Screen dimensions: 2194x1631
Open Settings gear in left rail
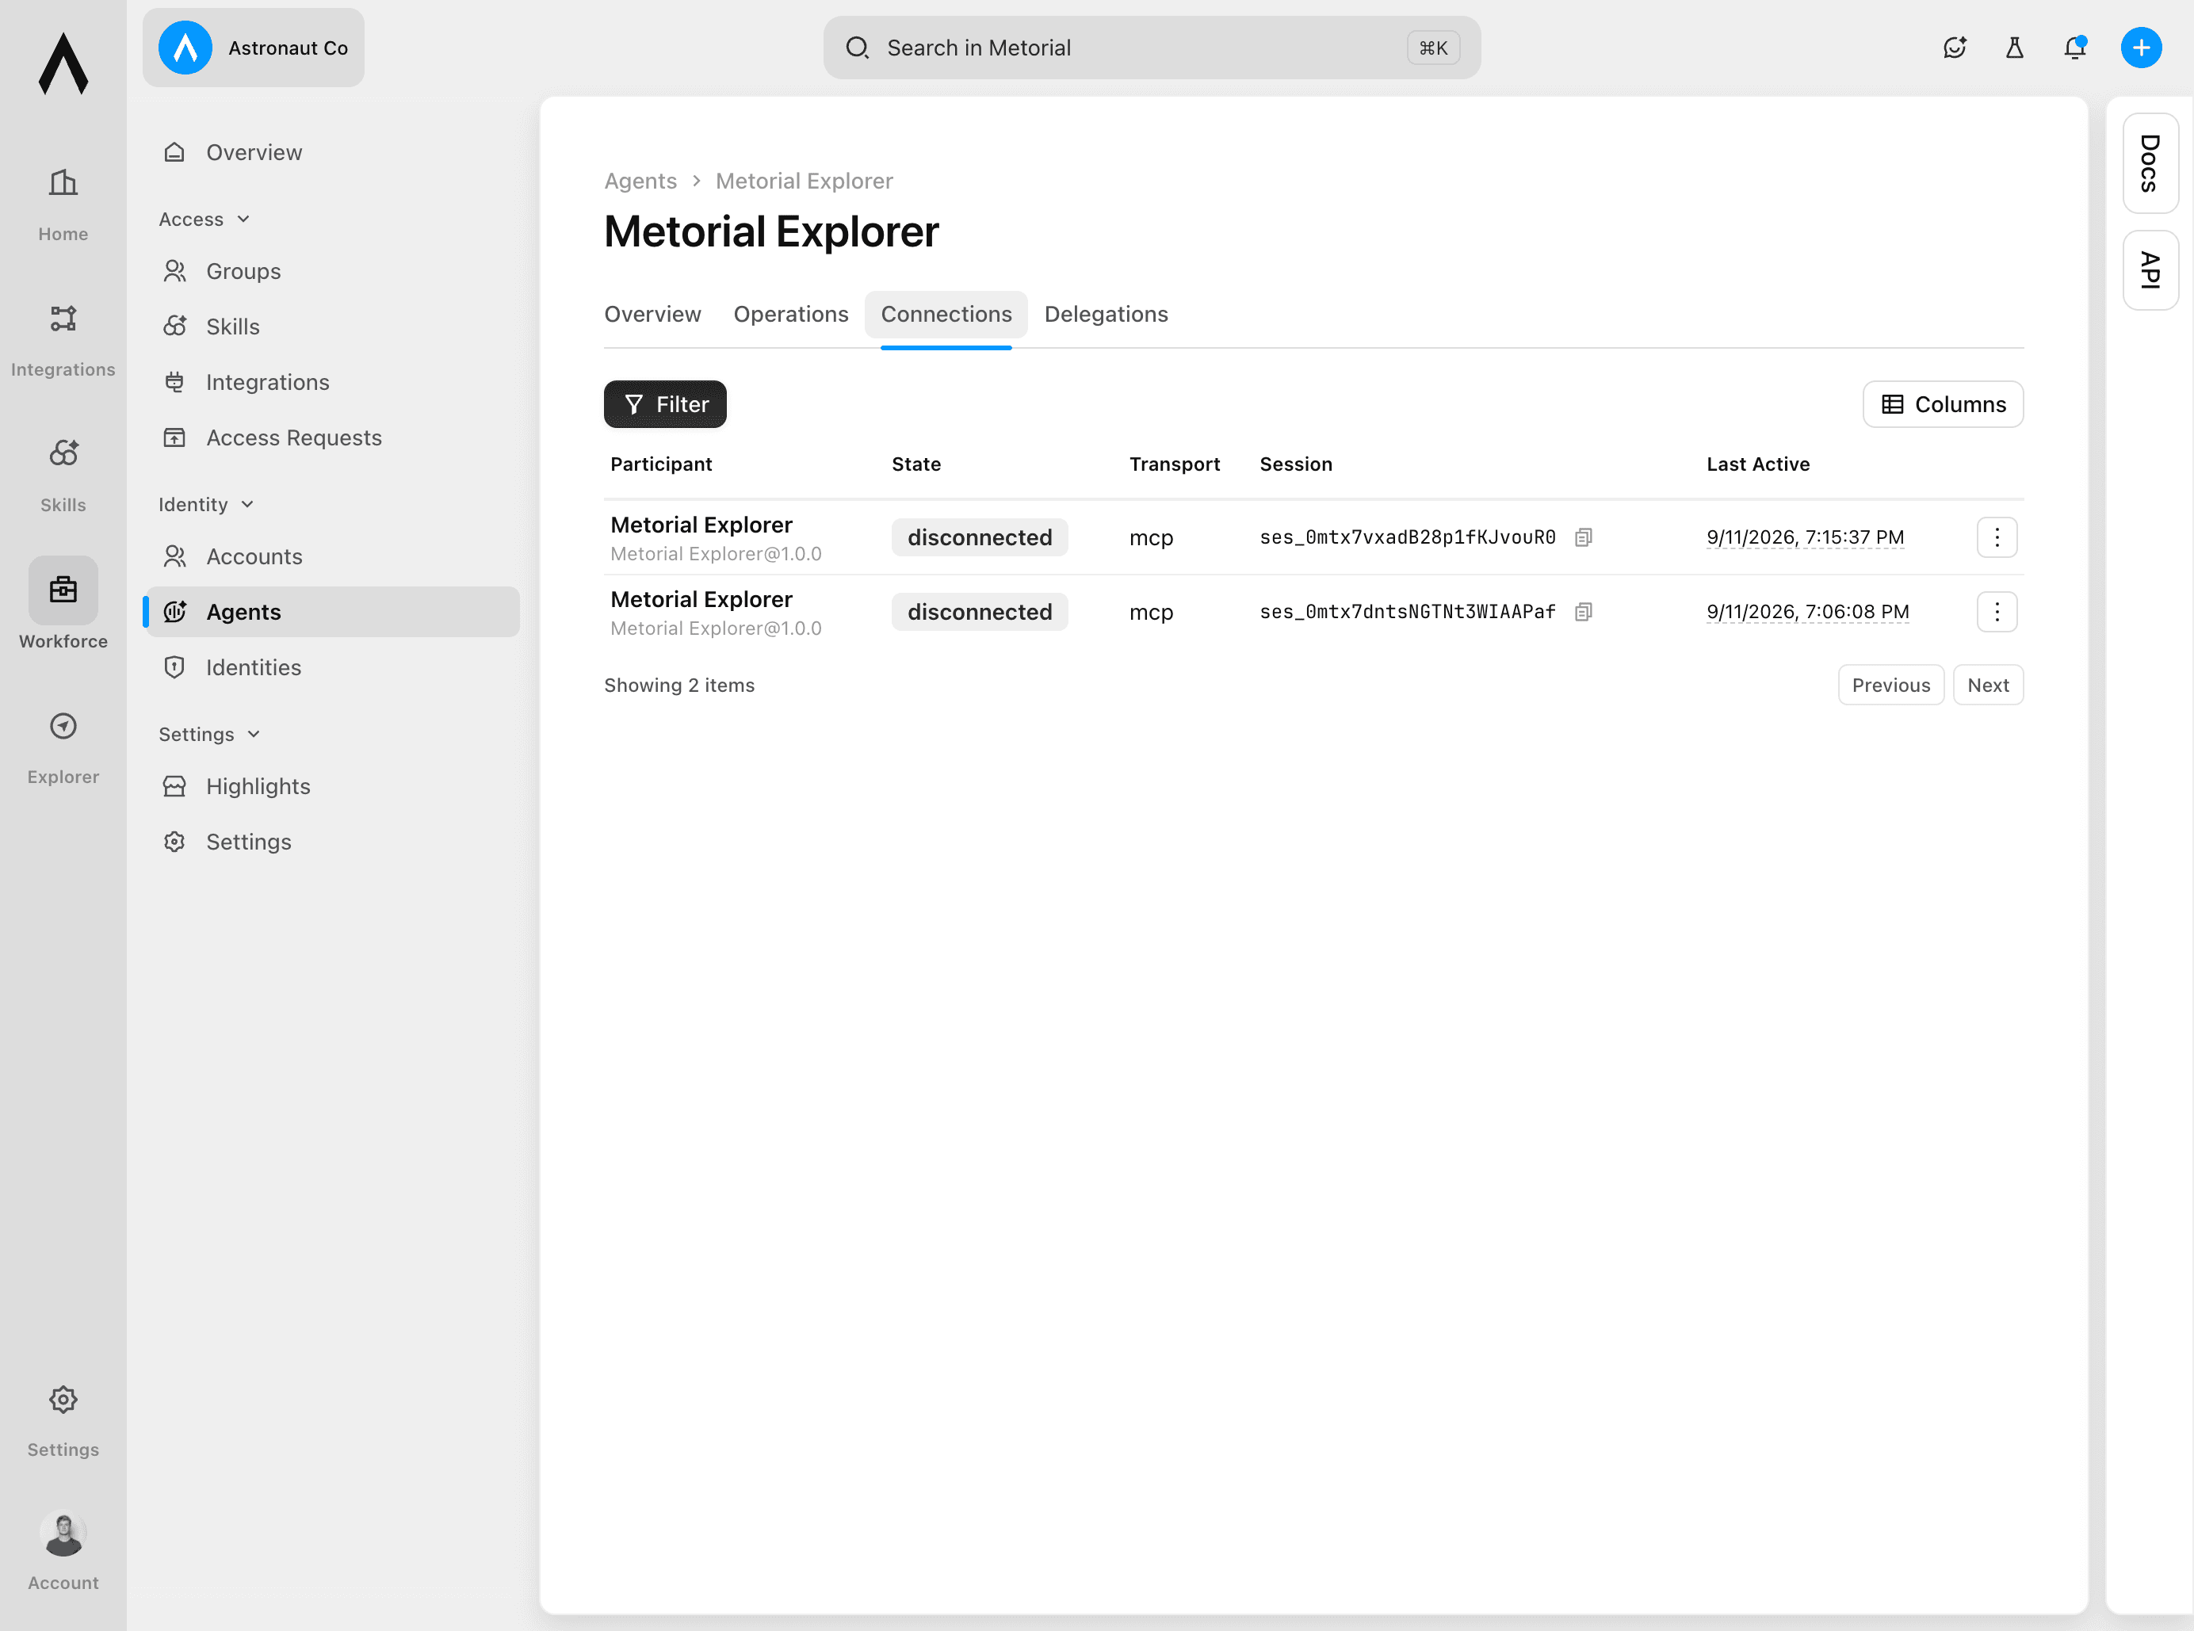[63, 1419]
